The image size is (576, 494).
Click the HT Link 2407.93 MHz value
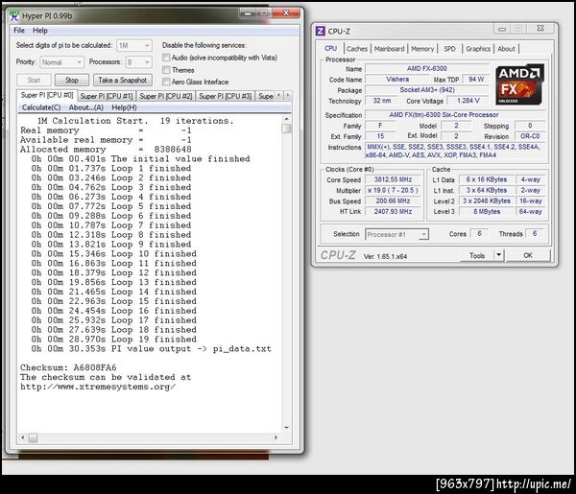pyautogui.click(x=393, y=211)
